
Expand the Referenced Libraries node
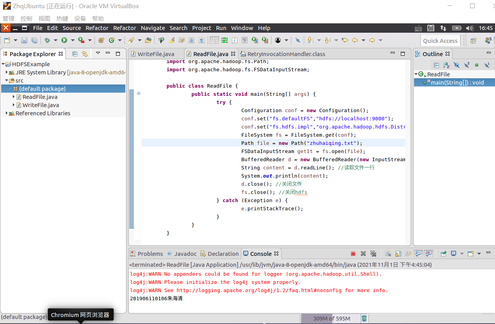click(x=7, y=113)
